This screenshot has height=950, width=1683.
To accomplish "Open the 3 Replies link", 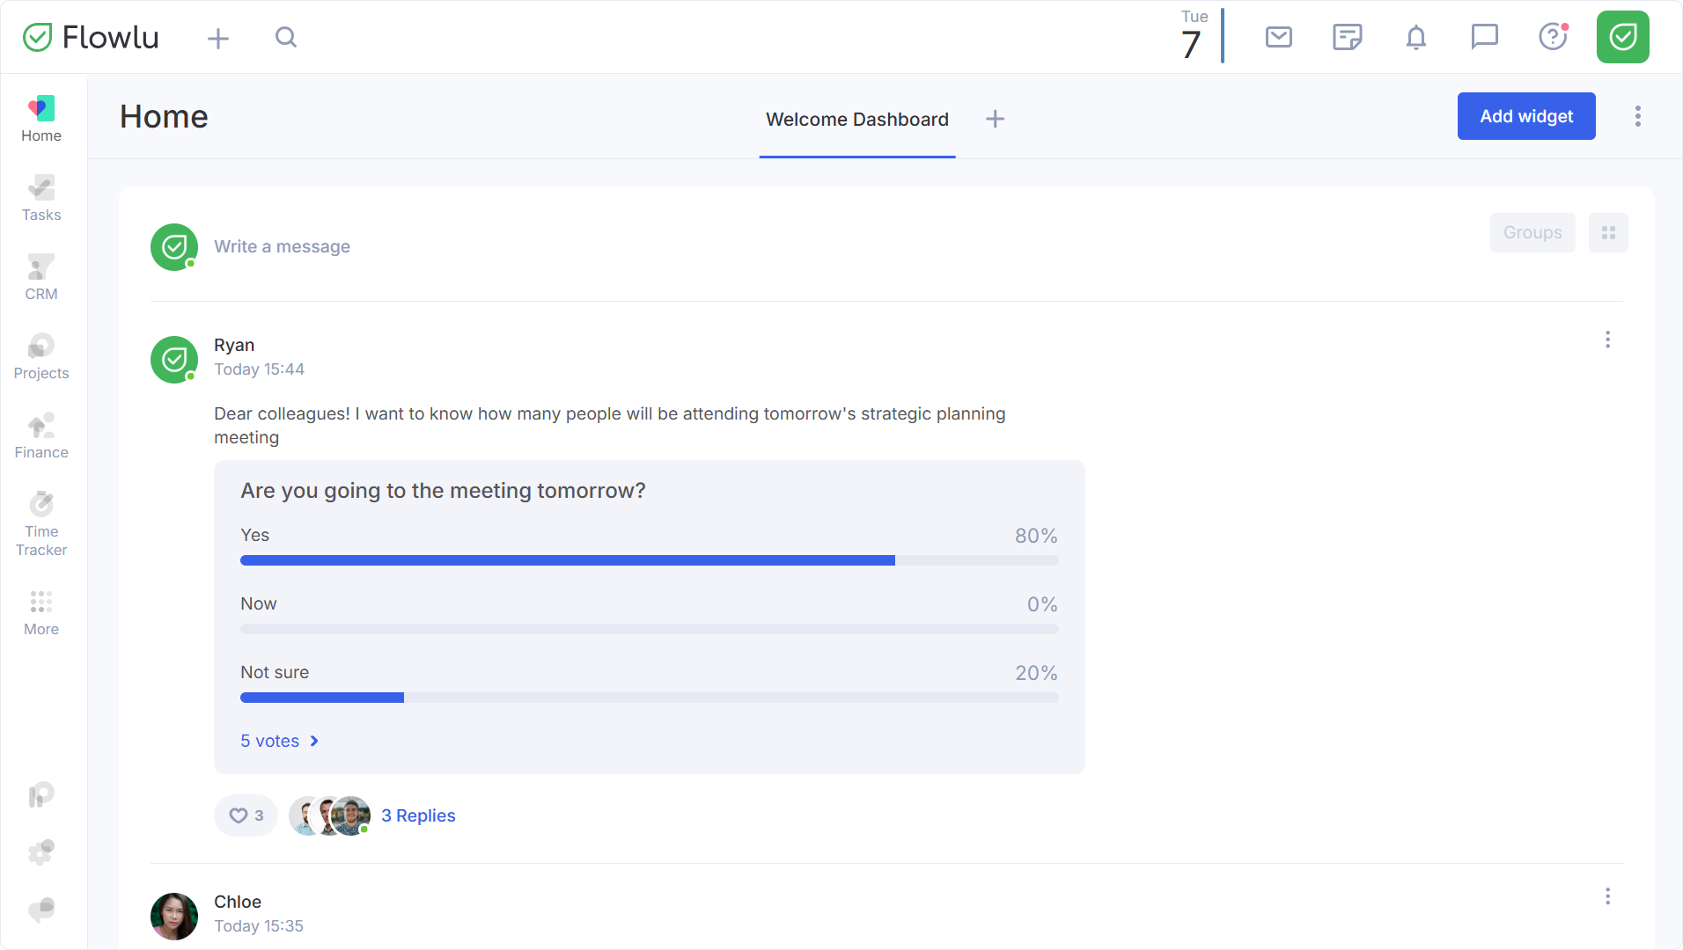I will point(418,815).
